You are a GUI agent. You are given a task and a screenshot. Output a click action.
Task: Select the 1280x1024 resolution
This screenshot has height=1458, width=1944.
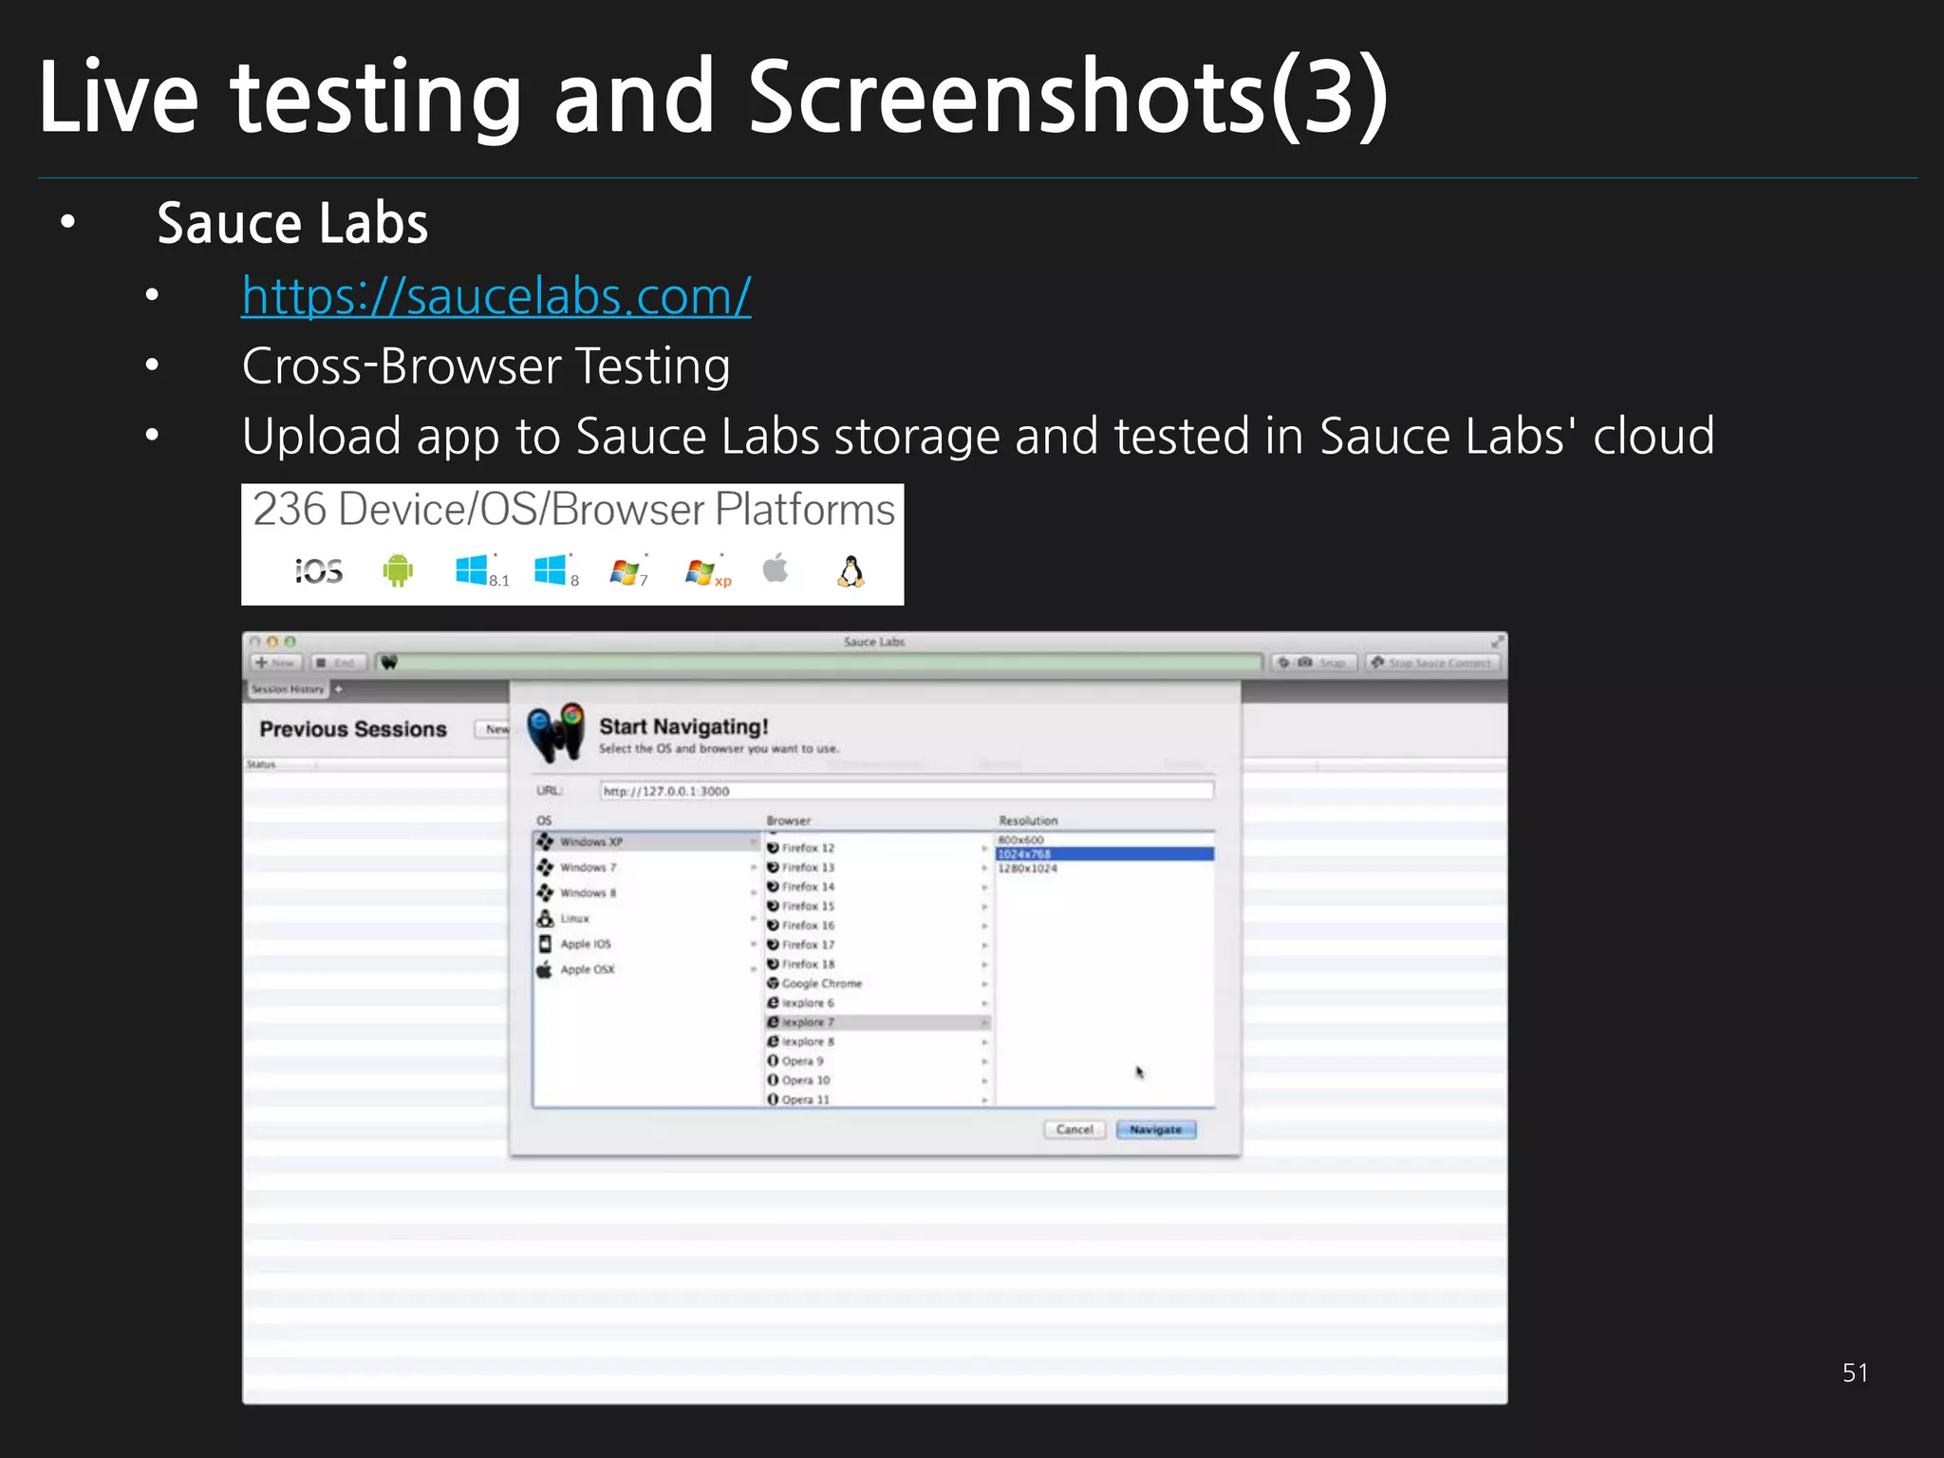1105,869
